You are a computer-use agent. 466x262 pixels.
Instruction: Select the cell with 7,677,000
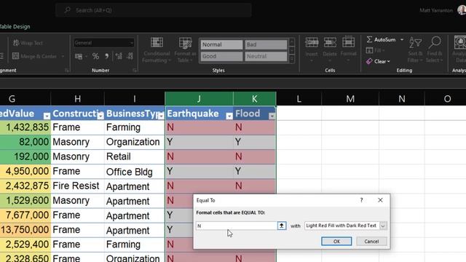click(25, 215)
